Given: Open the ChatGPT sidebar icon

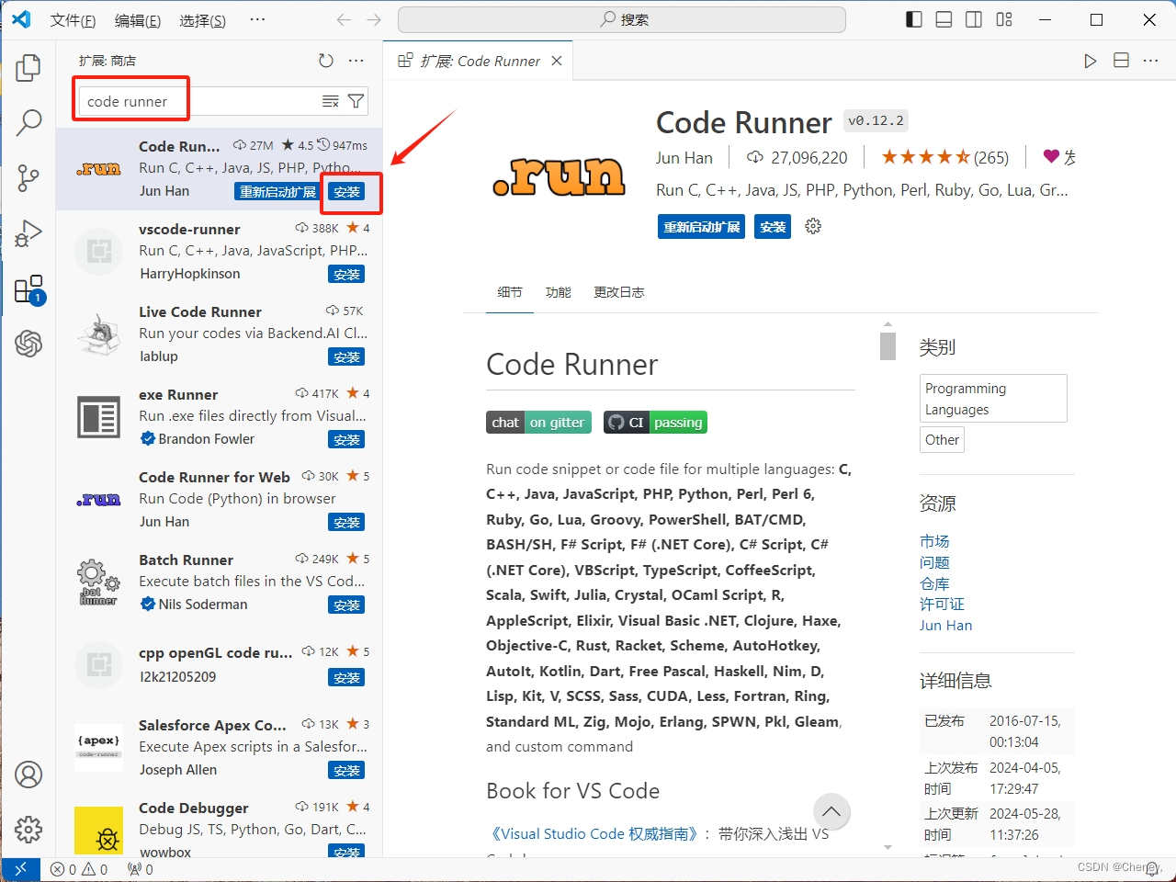Looking at the screenshot, I should click(x=28, y=344).
